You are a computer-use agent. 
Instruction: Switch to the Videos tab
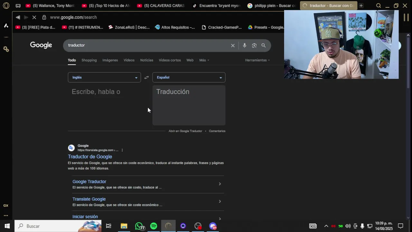tap(129, 60)
